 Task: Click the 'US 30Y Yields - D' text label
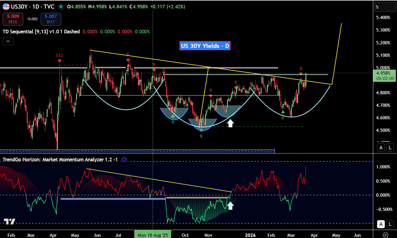pyautogui.click(x=205, y=46)
